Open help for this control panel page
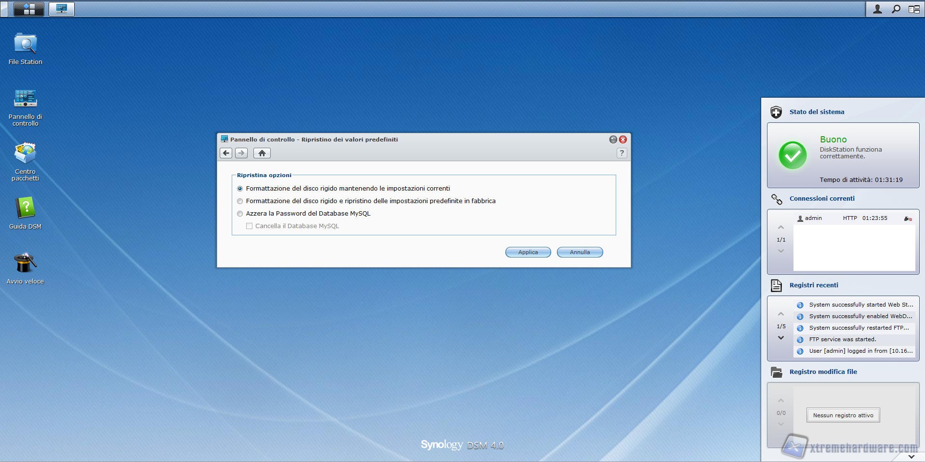The height and width of the screenshot is (462, 925). (621, 153)
